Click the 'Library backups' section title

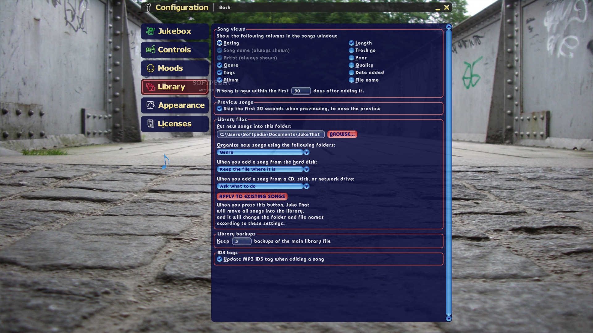pyautogui.click(x=236, y=234)
